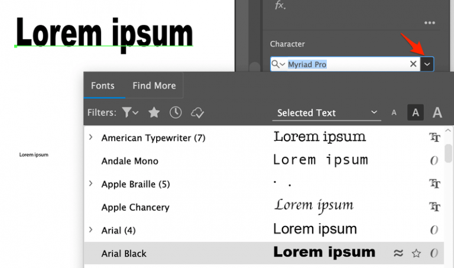Click Andale Mono OpenType icon
Viewport: 454px width, 268px height.
tap(434, 160)
